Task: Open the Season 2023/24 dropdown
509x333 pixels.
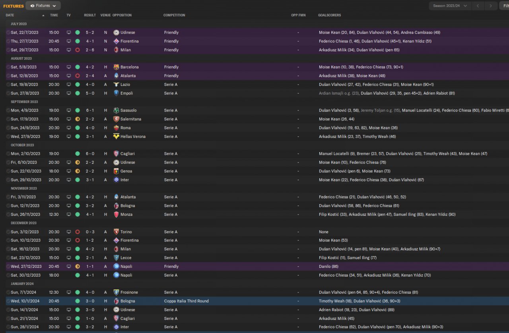Action: 450,6
